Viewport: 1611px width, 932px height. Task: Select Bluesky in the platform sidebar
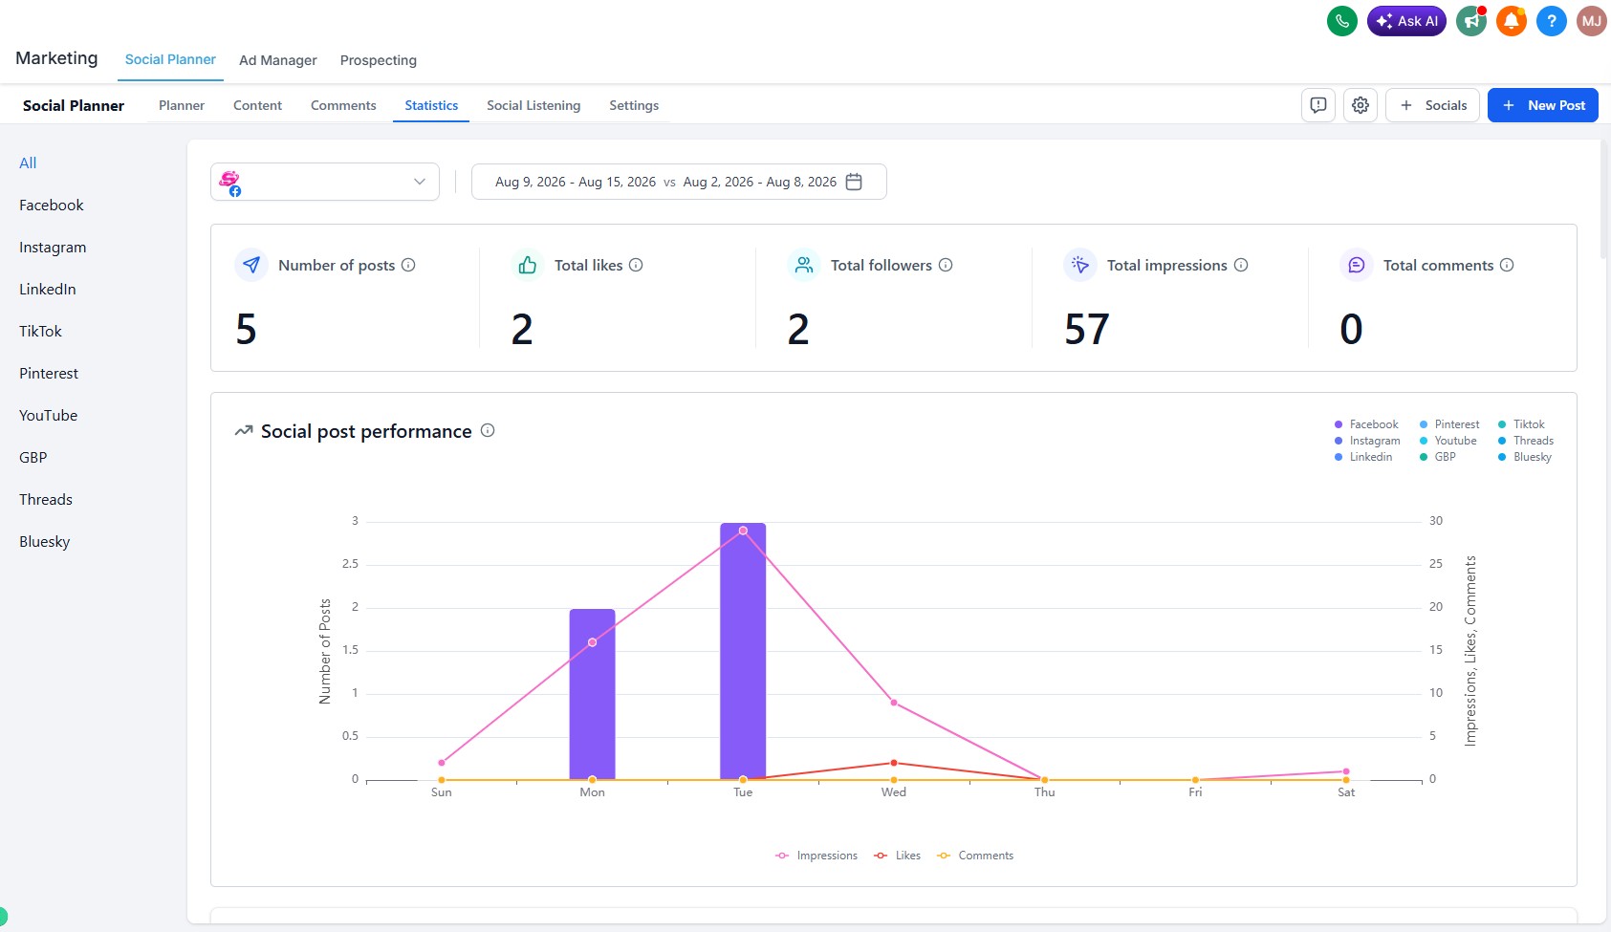coord(45,541)
